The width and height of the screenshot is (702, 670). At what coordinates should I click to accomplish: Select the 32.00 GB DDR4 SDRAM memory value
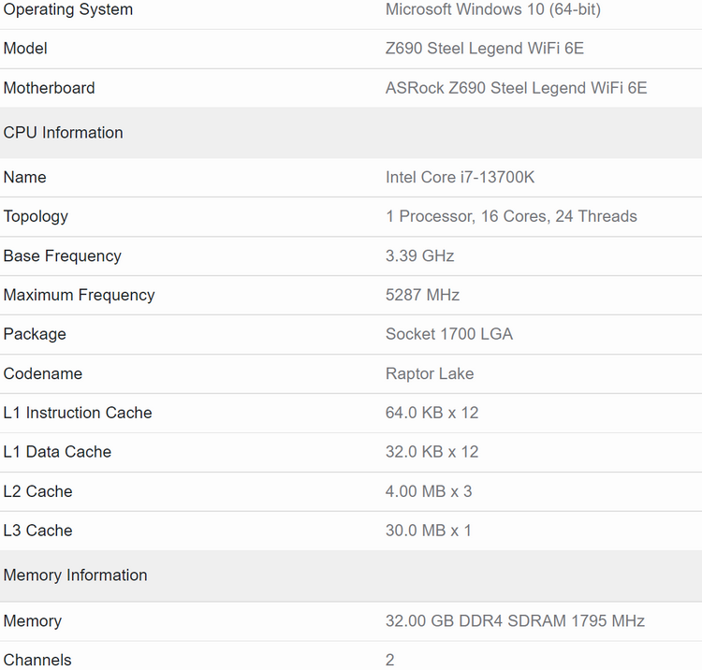(x=515, y=621)
